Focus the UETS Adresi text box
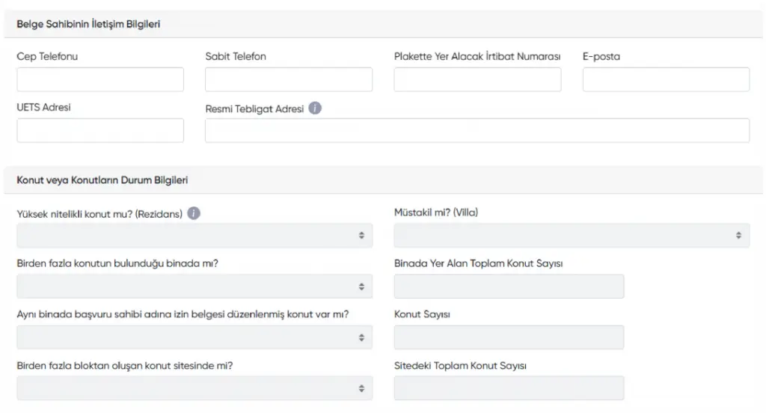 coord(100,130)
